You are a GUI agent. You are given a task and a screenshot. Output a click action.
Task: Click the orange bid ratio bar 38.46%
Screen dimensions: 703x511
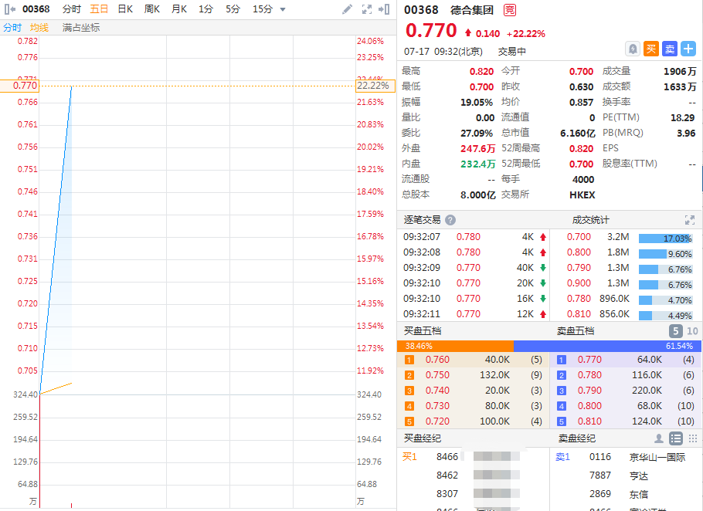[455, 346]
